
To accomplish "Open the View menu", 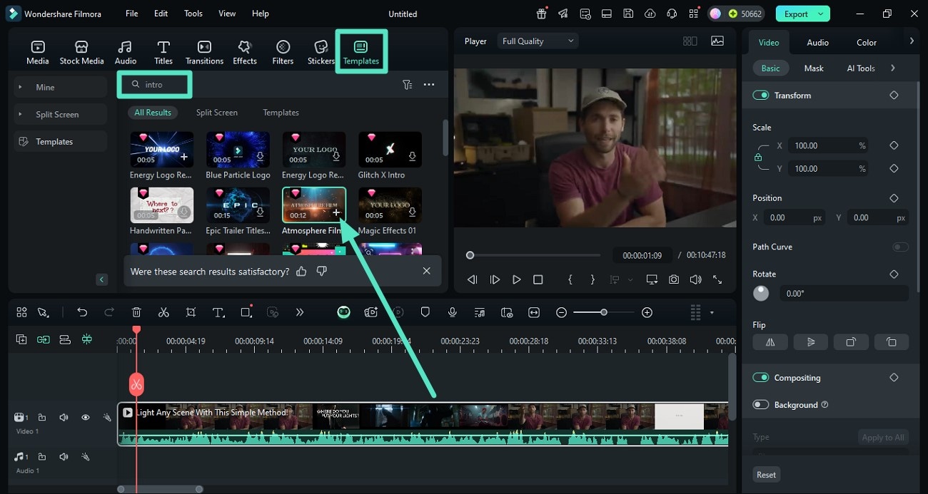I will pos(227,14).
